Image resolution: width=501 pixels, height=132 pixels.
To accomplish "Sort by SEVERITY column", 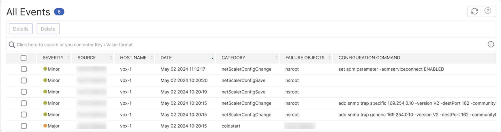I will coord(54,58).
